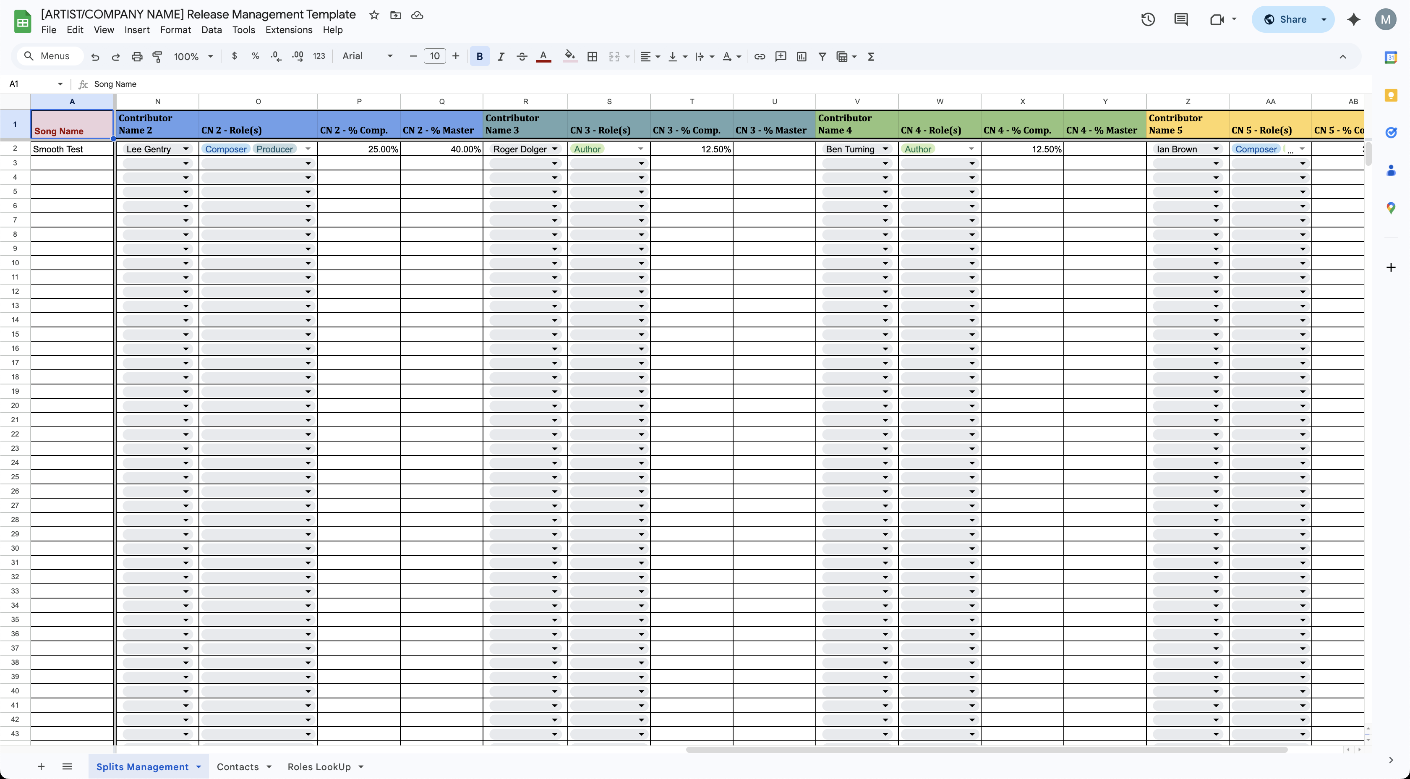Toggle strikethrough formatting
This screenshot has height=779, width=1410.
(521, 56)
